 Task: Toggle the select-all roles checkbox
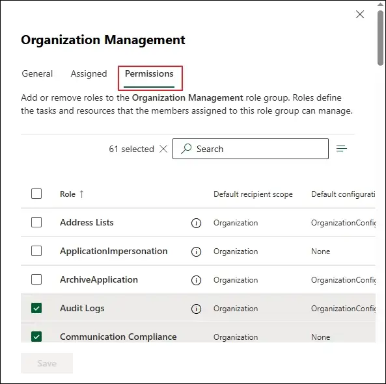point(36,194)
